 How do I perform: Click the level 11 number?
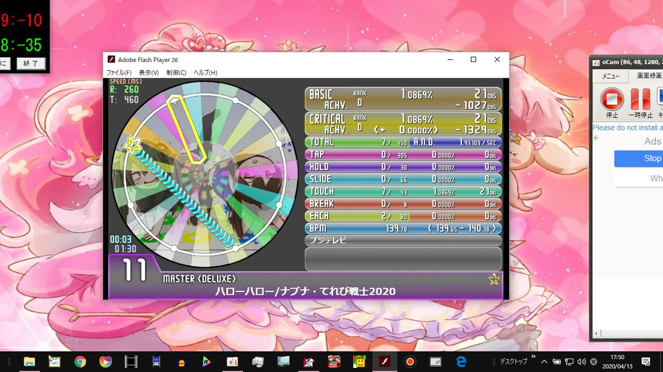(x=135, y=270)
